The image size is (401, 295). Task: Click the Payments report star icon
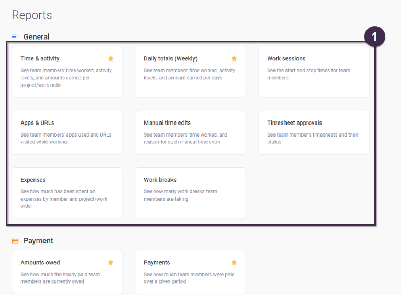(x=234, y=262)
